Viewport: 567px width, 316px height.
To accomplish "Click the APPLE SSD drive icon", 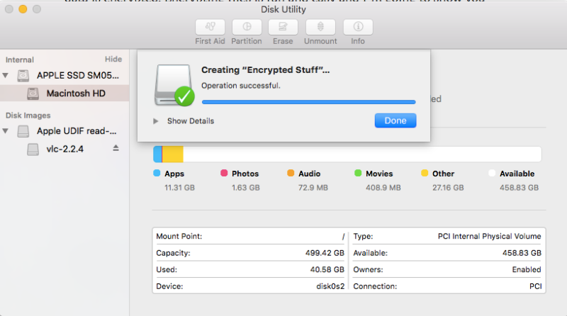I will click(24, 75).
